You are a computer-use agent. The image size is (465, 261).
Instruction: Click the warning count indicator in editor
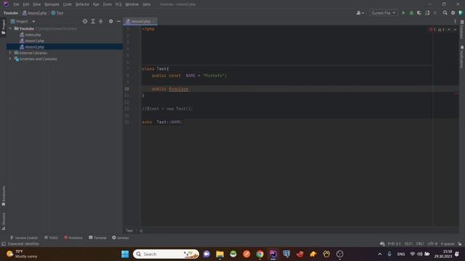(x=441, y=30)
